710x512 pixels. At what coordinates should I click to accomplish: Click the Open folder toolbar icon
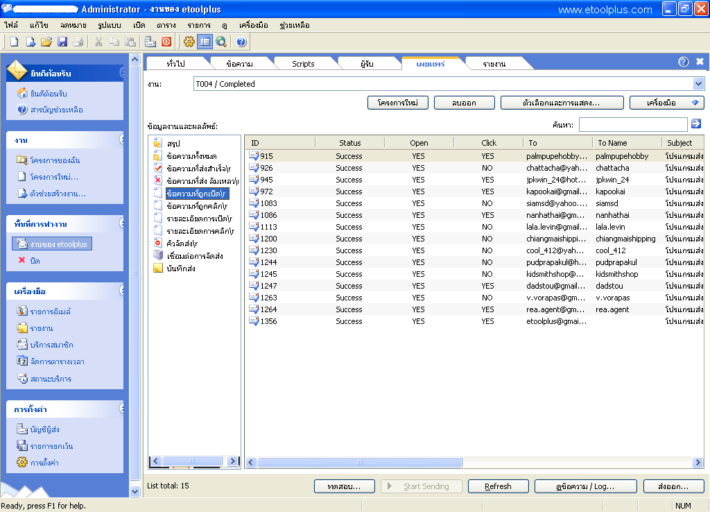pos(46,42)
